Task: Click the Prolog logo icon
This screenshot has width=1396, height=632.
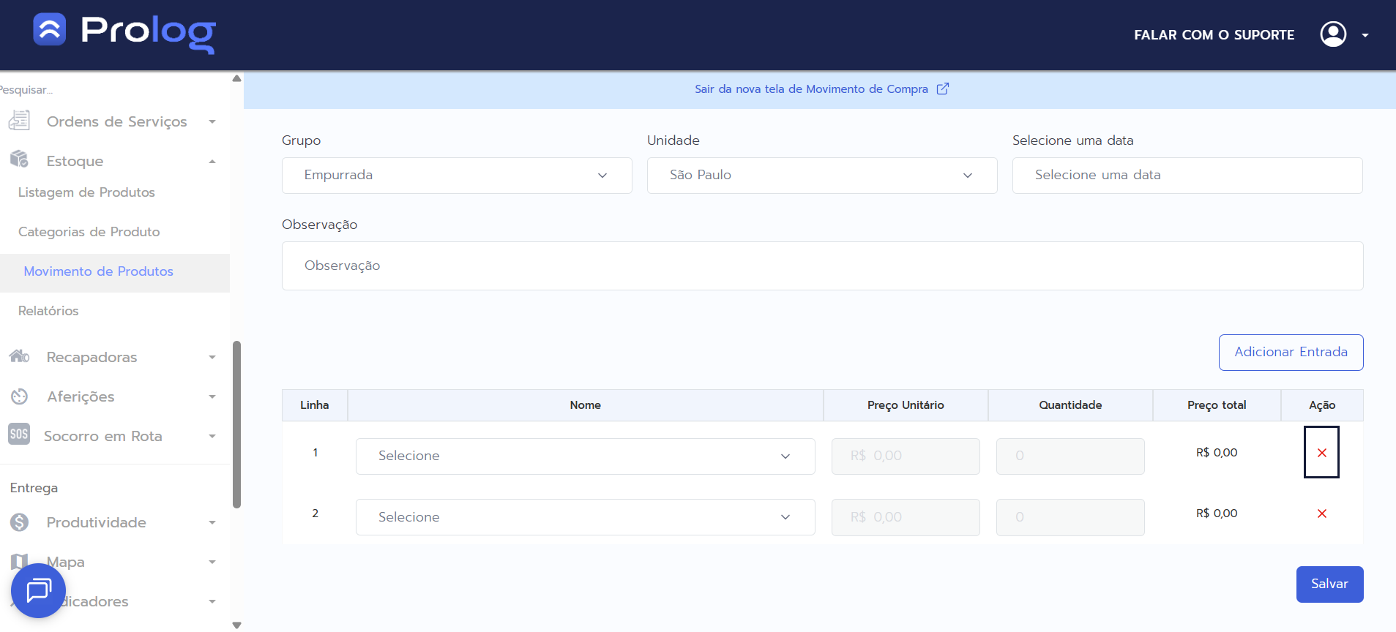Action: tap(50, 30)
